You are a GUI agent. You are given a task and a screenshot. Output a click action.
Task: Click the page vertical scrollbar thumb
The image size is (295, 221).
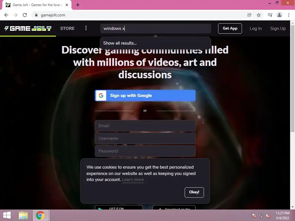(293, 78)
